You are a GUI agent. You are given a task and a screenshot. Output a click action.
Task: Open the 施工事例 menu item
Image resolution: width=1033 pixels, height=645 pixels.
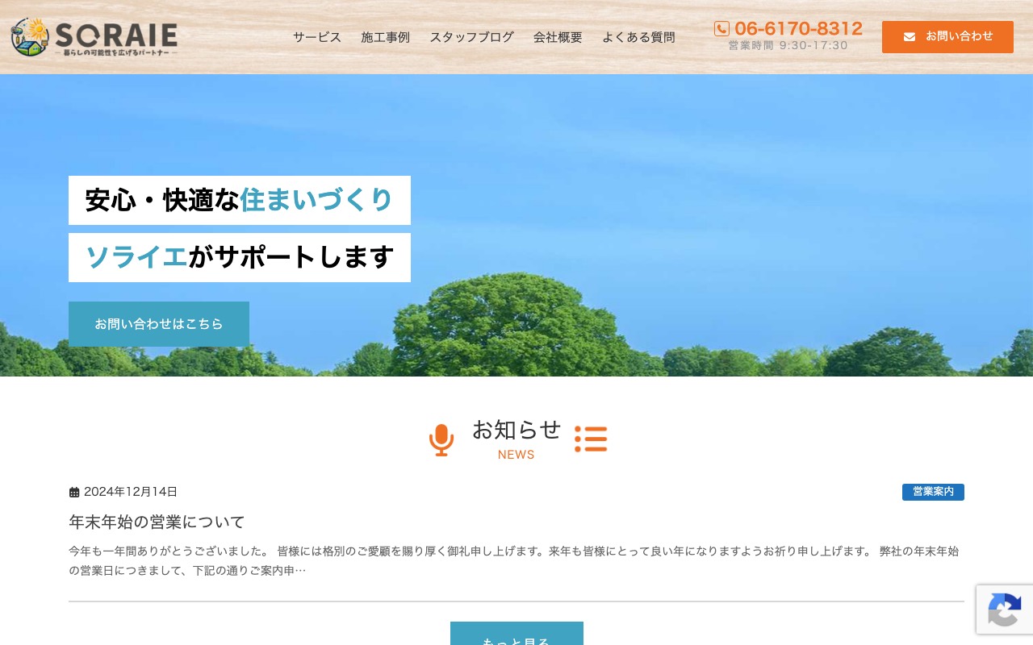tap(386, 37)
